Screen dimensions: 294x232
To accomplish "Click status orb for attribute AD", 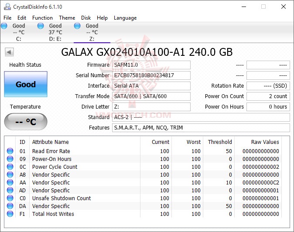I will tap(10, 190).
